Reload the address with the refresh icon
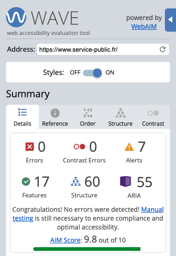The height and width of the screenshot is (256, 176). click(163, 49)
